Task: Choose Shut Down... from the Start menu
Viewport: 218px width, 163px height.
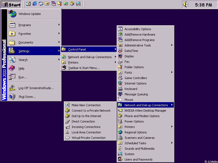Action: click(x=34, y=97)
